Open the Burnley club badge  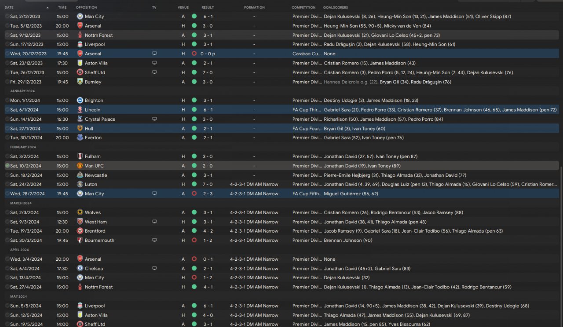[x=80, y=82]
